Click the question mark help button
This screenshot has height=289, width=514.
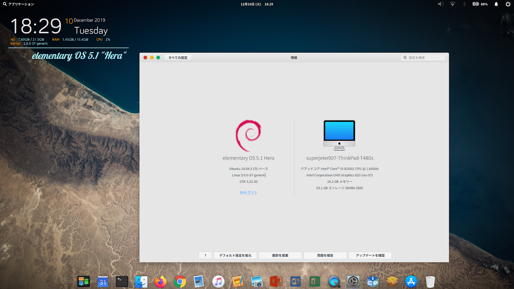205,255
